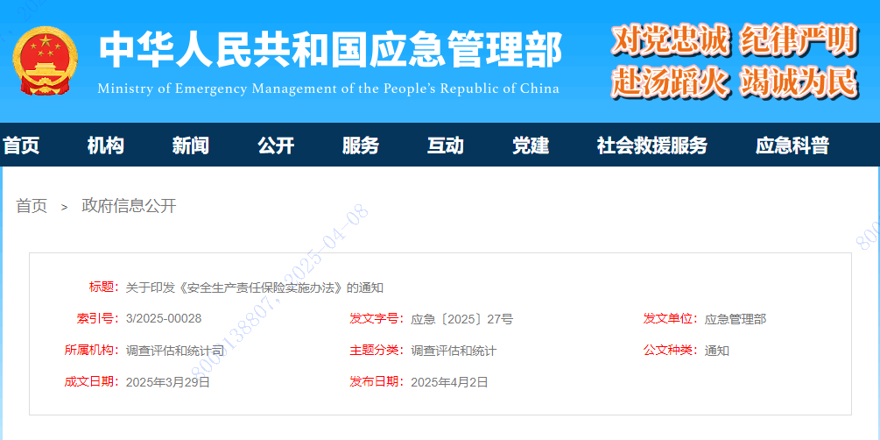The image size is (880, 440).
Task: Click the English ministry name subtitle
Action: [328, 89]
